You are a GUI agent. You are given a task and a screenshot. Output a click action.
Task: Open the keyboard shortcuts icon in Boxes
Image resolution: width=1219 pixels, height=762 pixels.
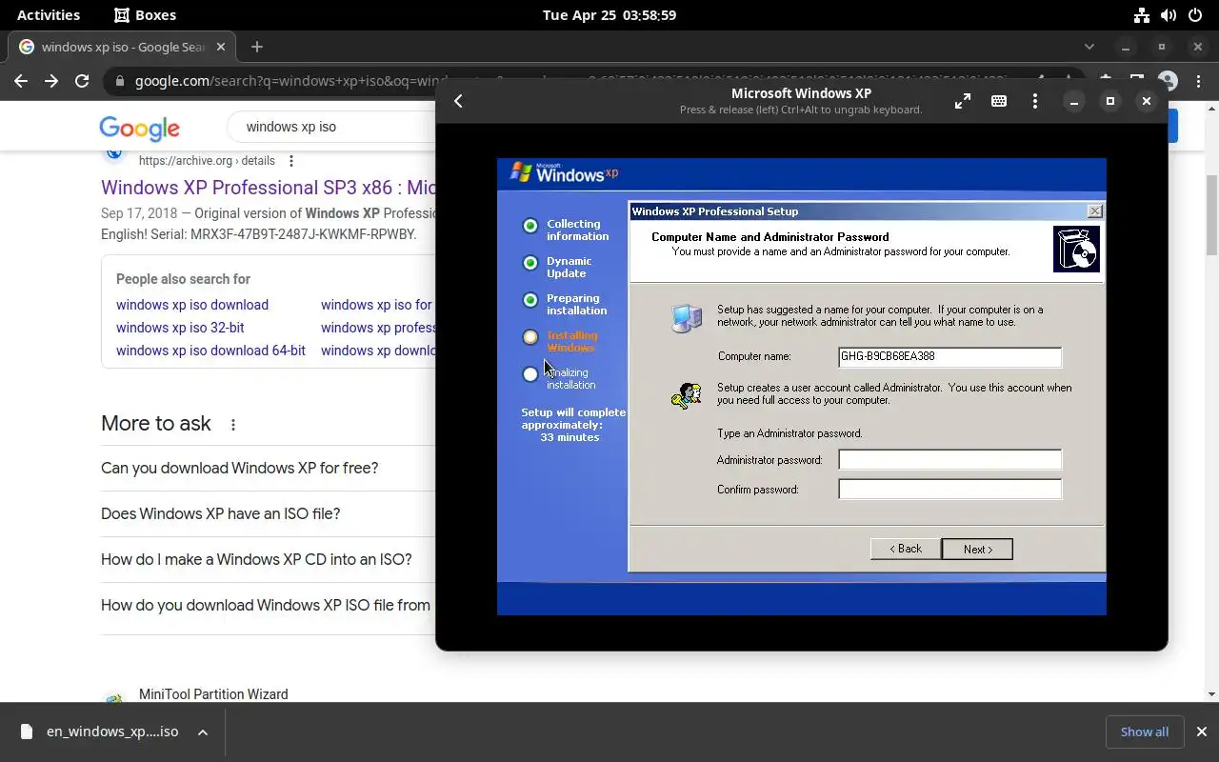(999, 101)
